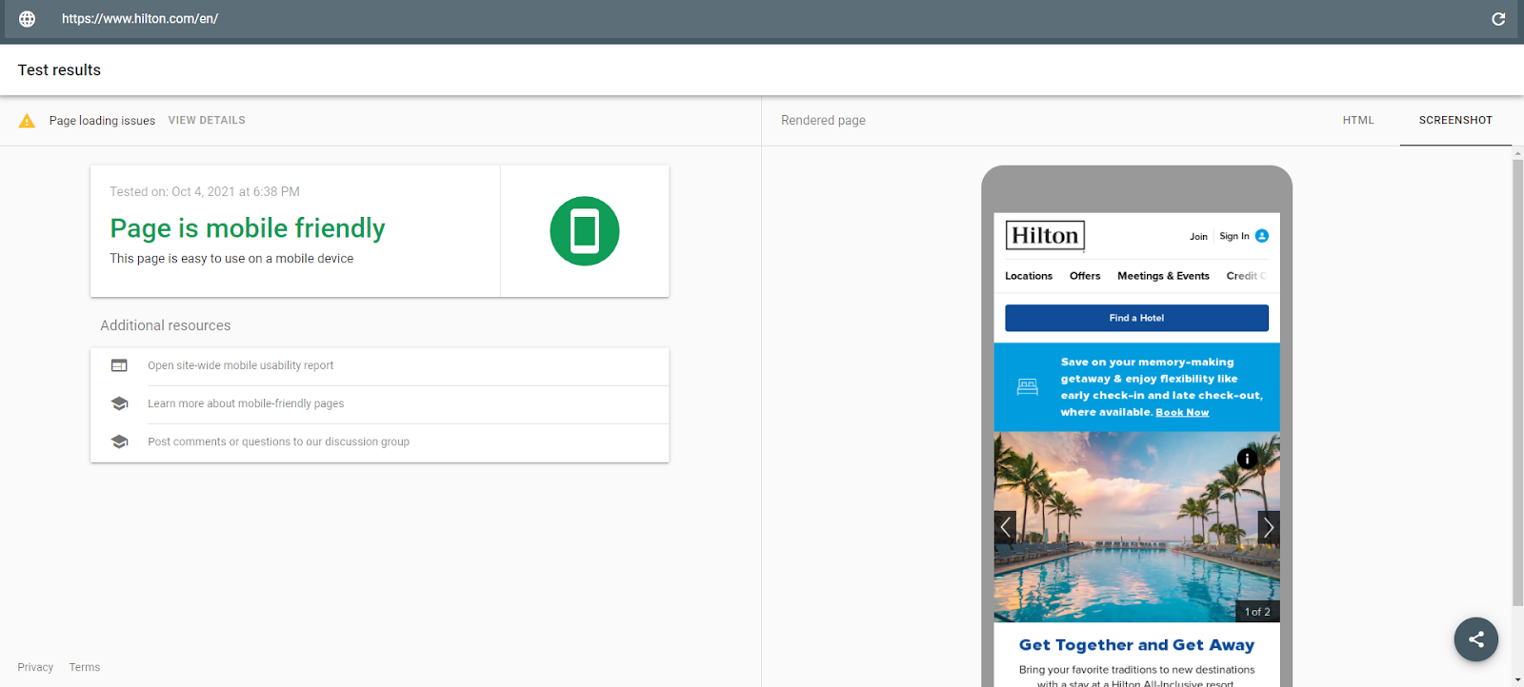Select Offers in the Hilton preview menu
Viewport: 1524px width, 687px height.
(1085, 276)
